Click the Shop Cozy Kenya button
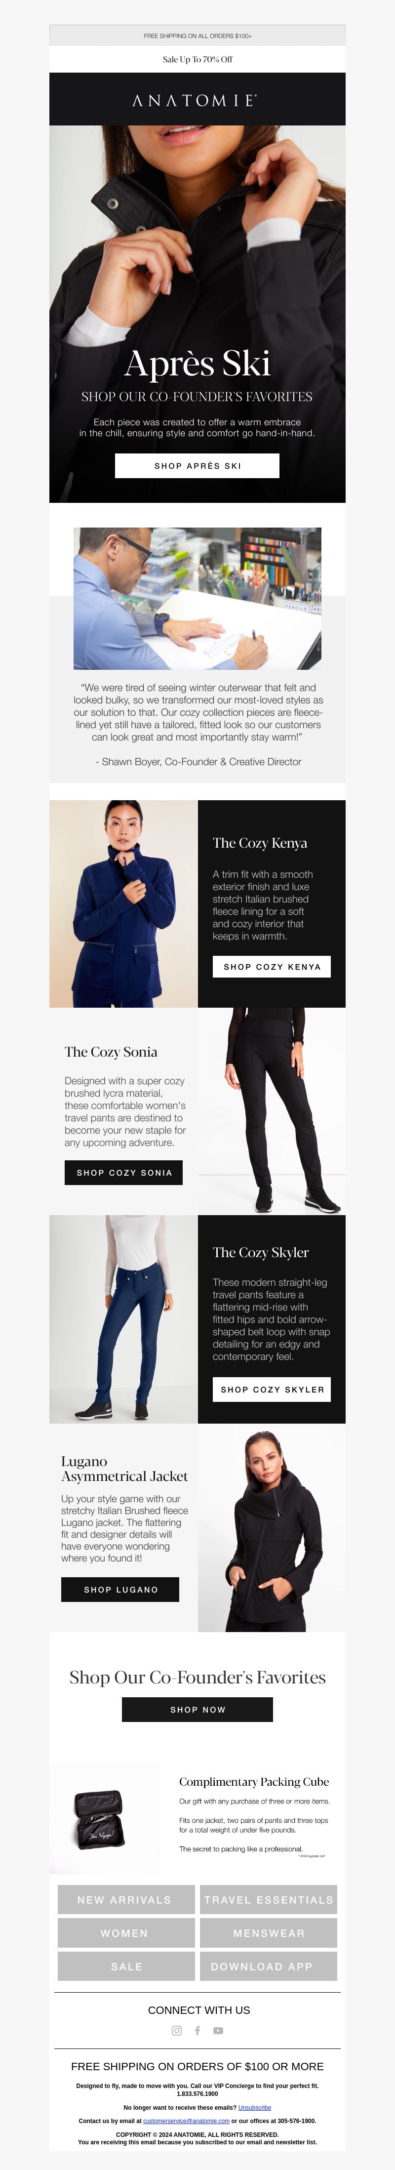The image size is (395, 2170). tap(272, 967)
